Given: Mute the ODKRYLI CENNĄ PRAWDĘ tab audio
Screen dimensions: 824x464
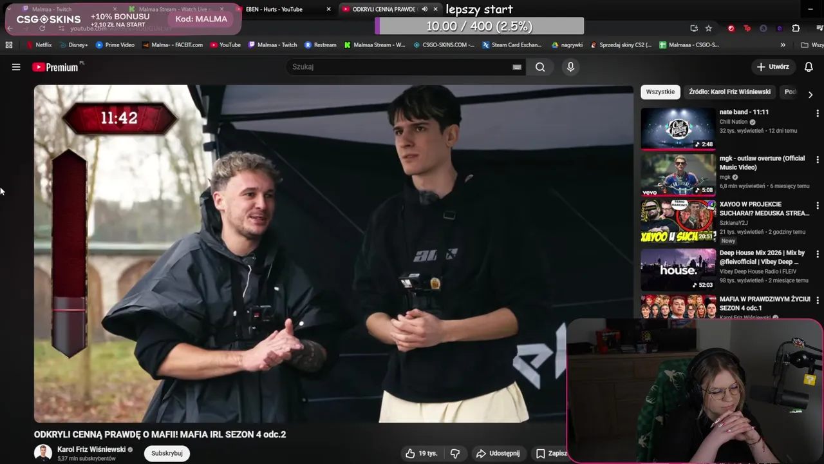Looking at the screenshot, I should tap(424, 9).
